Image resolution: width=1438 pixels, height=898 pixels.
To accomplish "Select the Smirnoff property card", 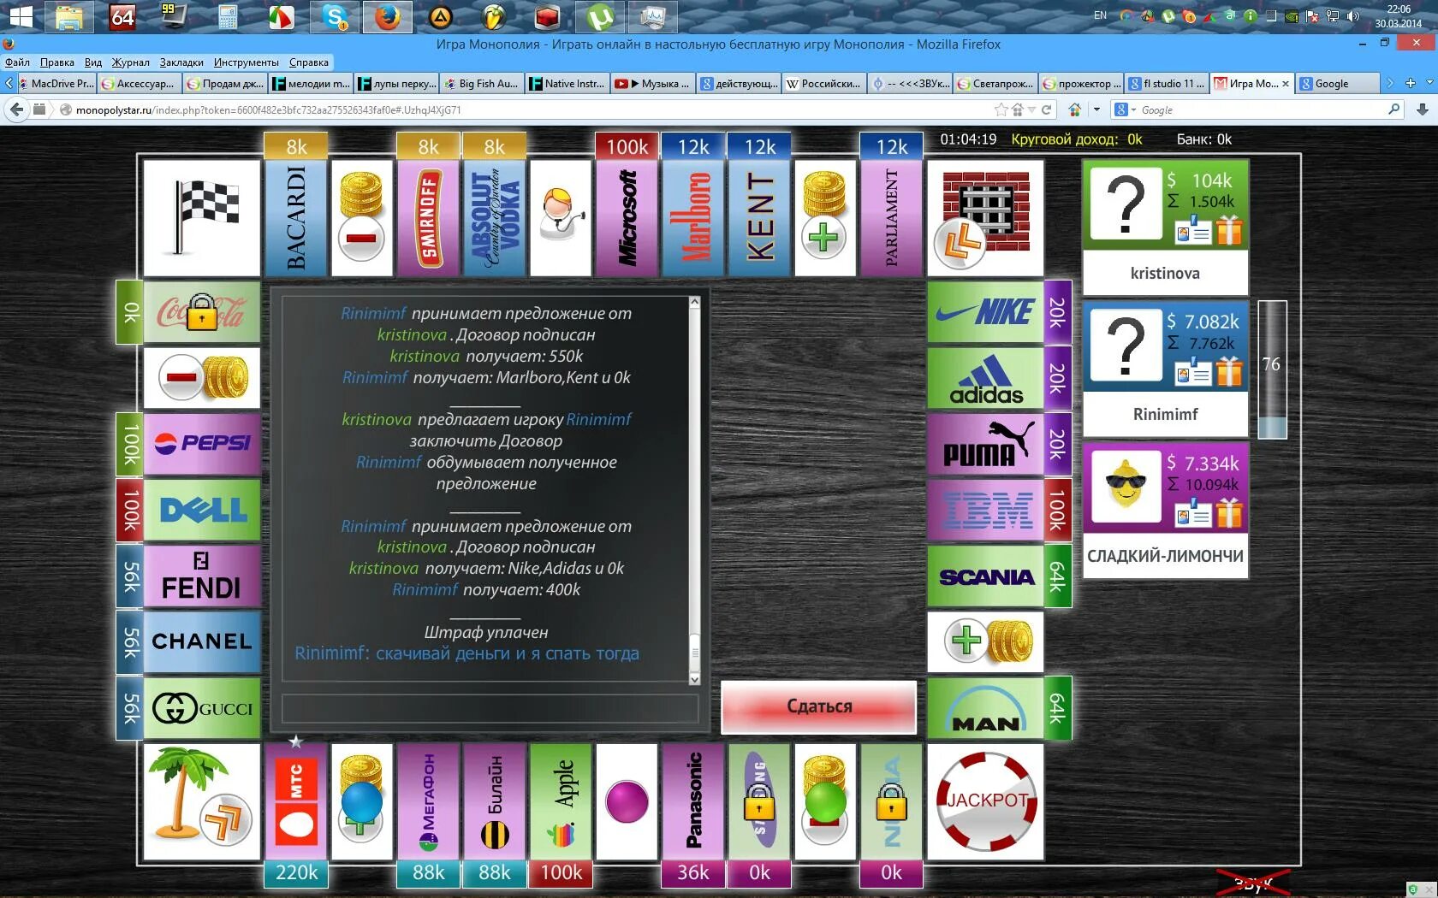I will (428, 217).
